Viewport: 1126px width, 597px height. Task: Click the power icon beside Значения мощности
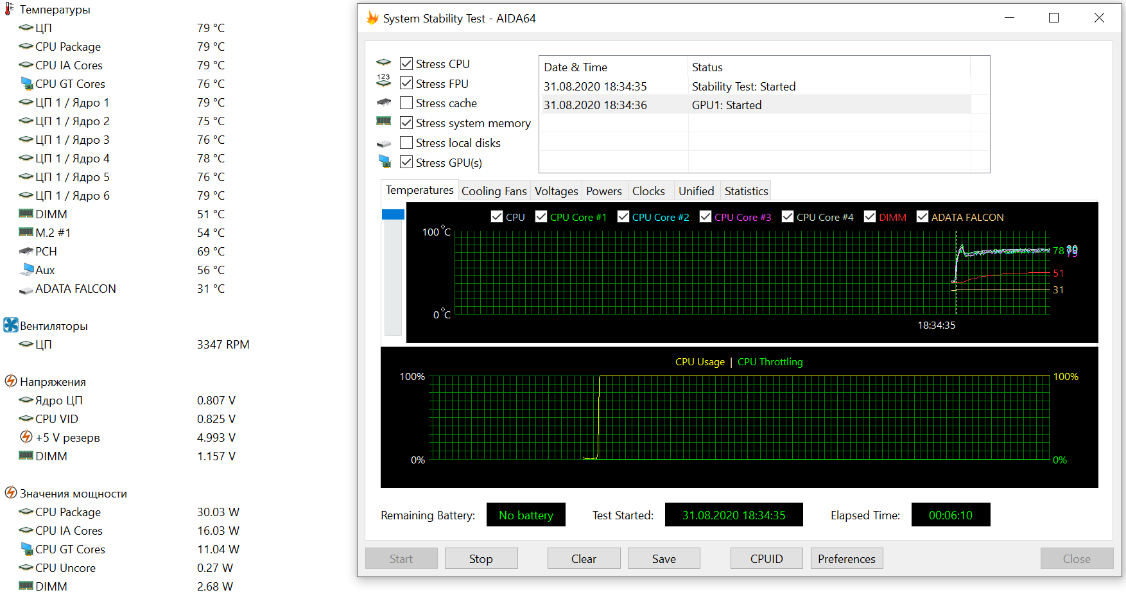coord(10,493)
